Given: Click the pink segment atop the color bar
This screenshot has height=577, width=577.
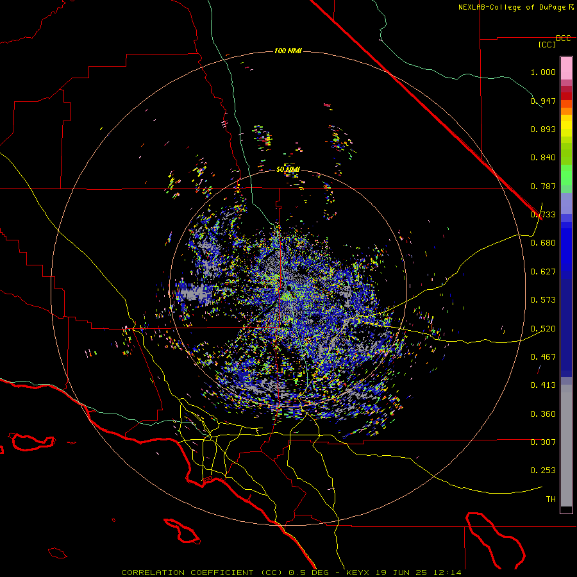Looking at the screenshot, I should pos(566,68).
